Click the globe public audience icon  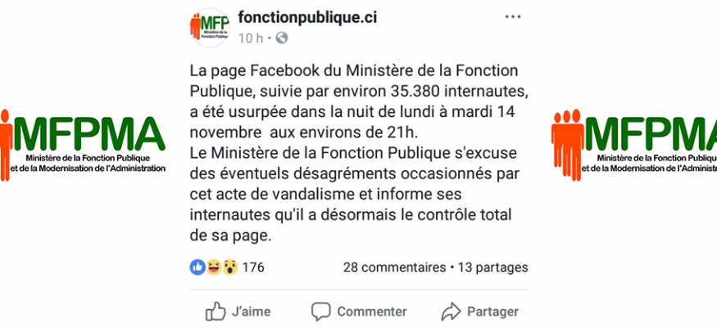[282, 38]
